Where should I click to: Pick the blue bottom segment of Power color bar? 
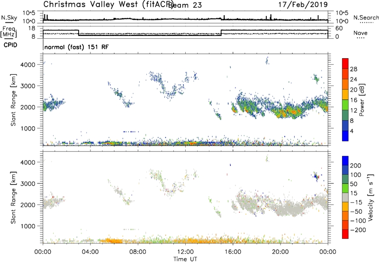click(x=345, y=136)
